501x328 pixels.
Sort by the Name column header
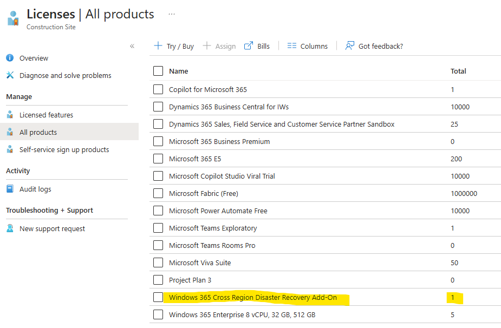179,71
